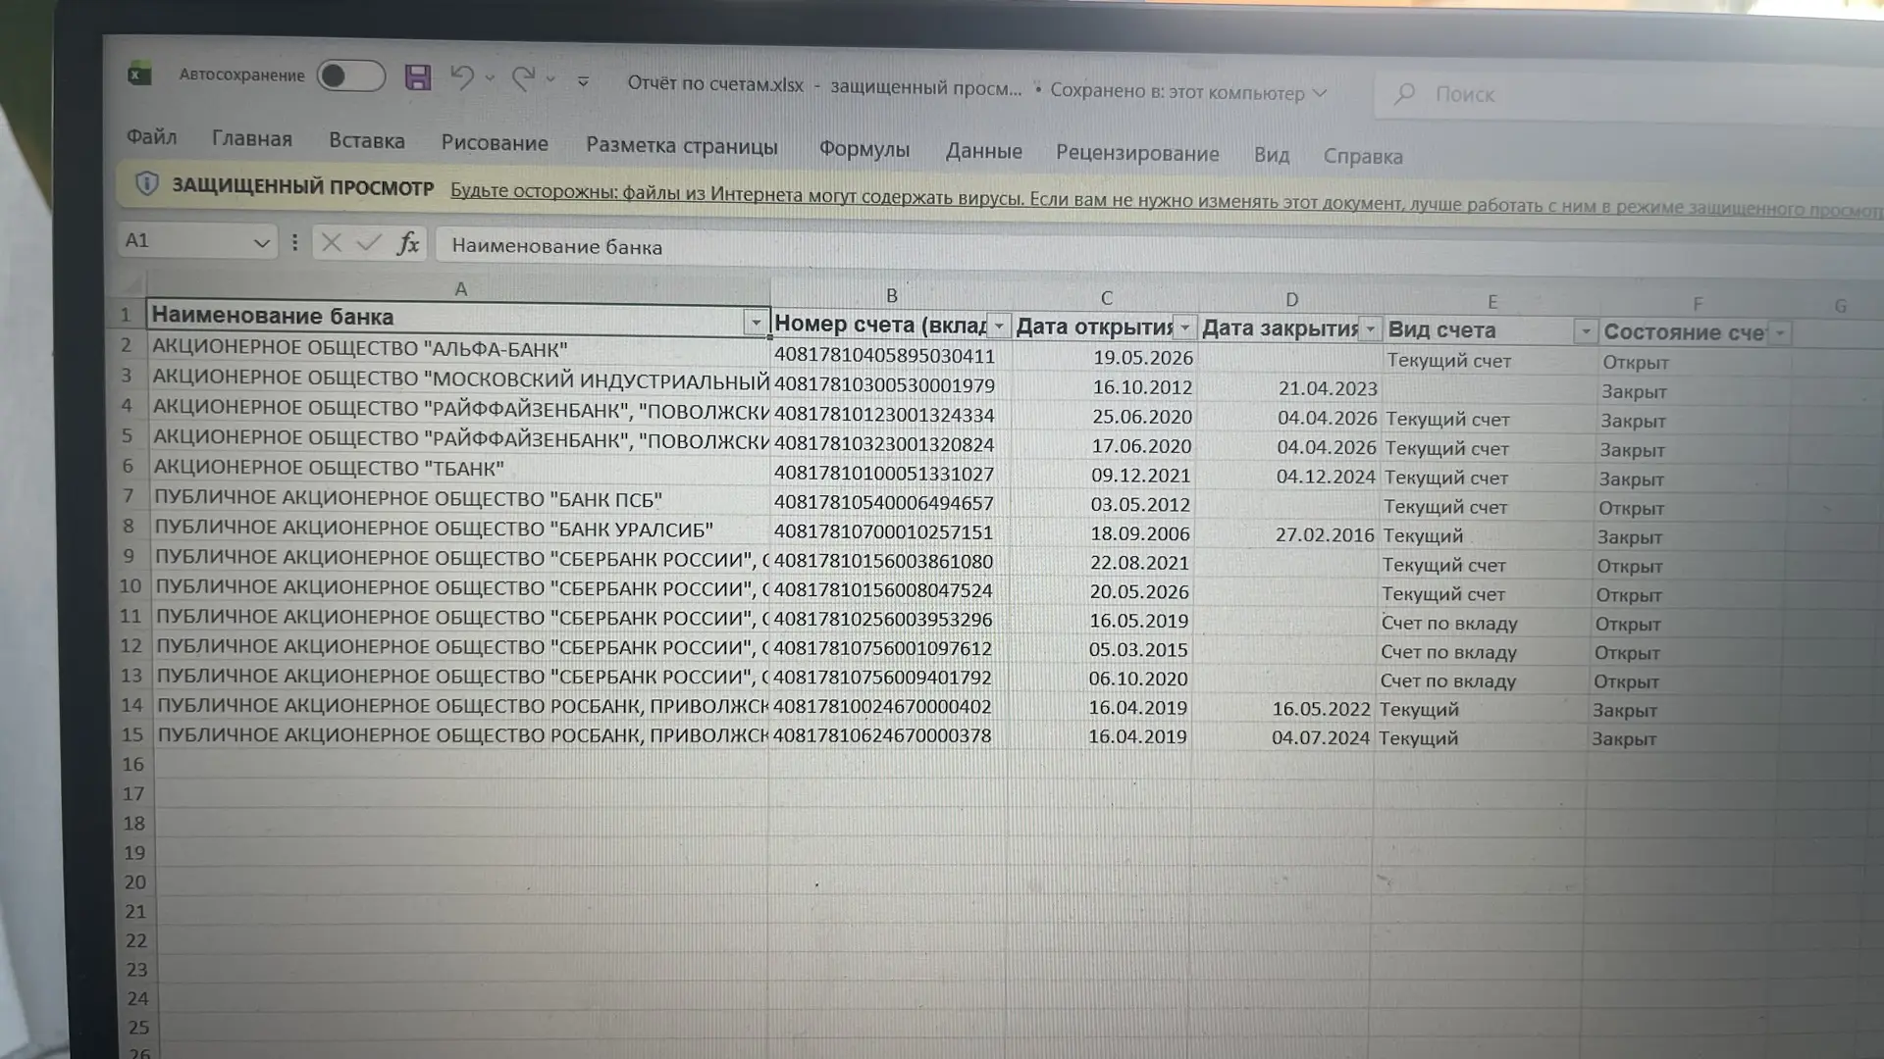Screen dimensions: 1884x1059
Task: Select column A header
Action: [x=460, y=288]
